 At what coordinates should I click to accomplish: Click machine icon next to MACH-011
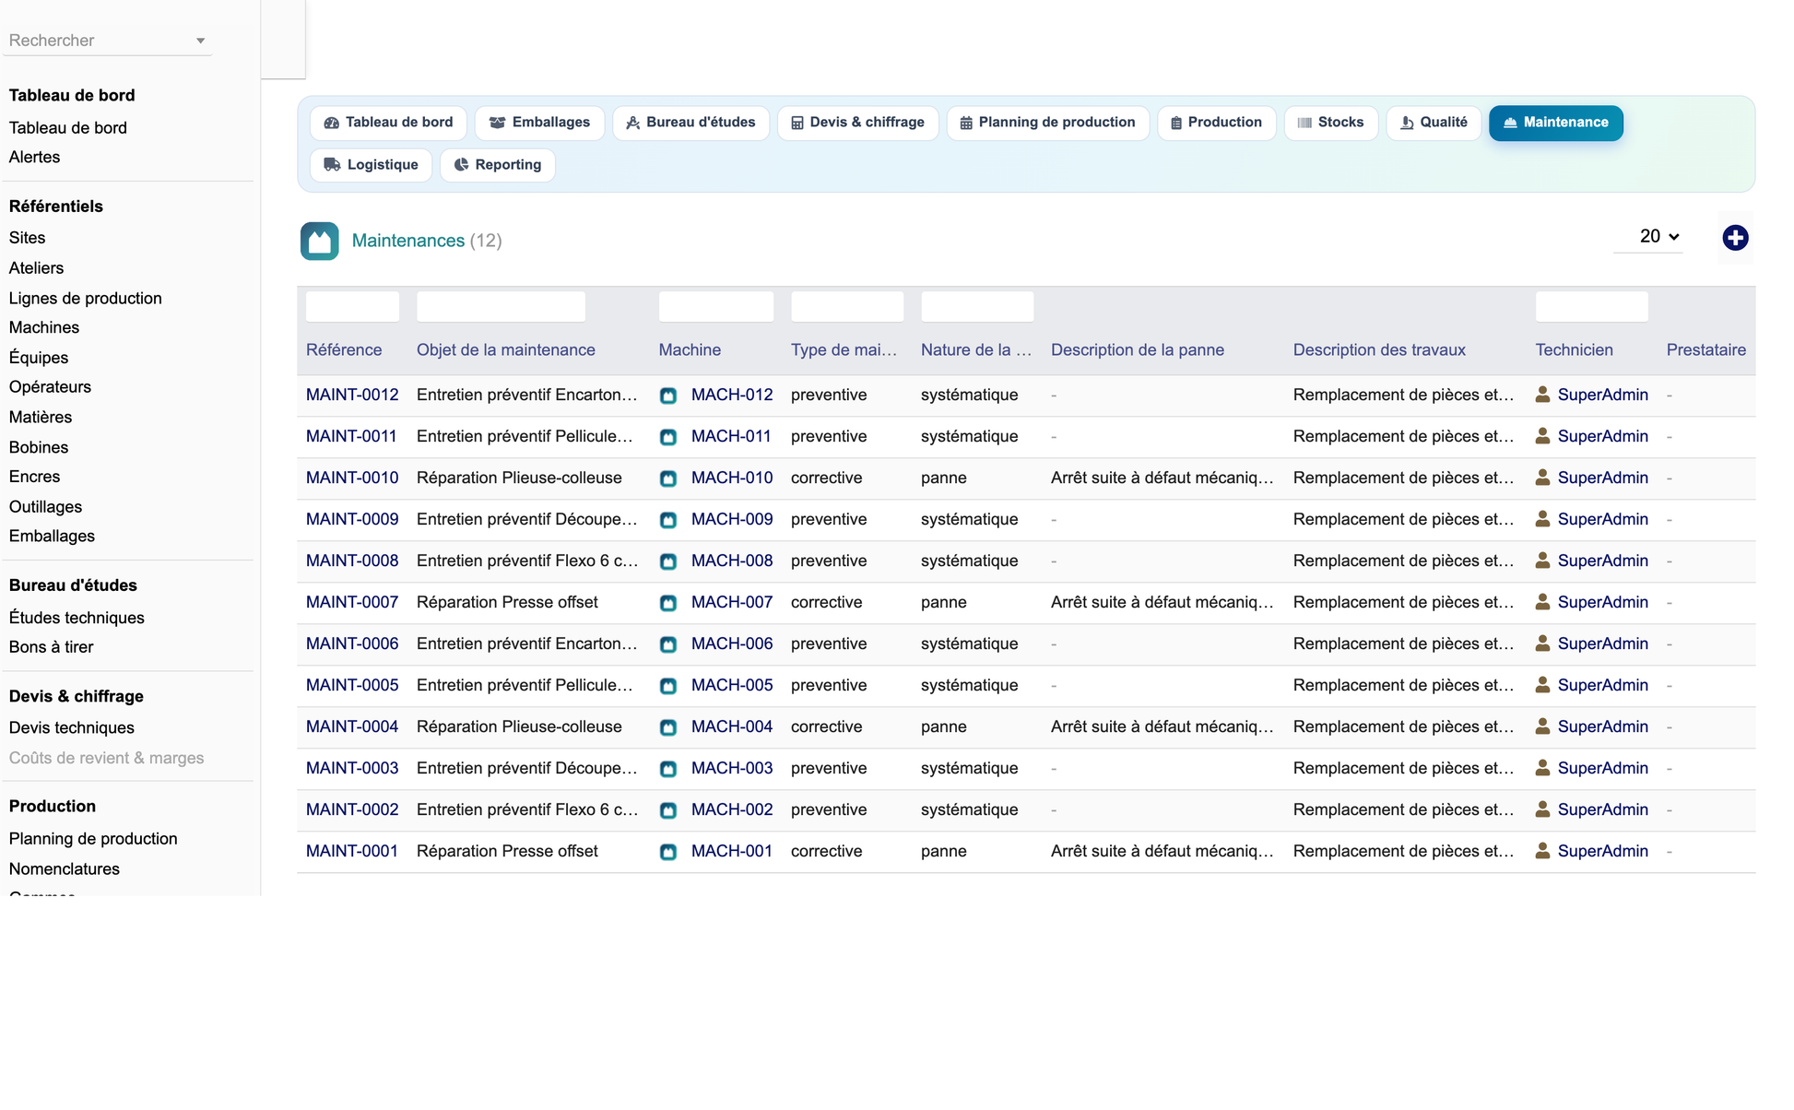coord(668,437)
